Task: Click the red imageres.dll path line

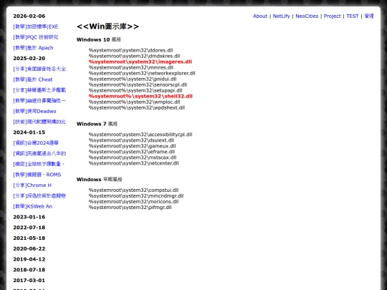Action: [140, 62]
